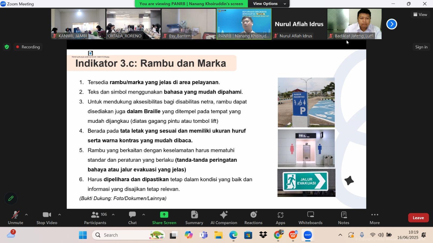The width and height of the screenshot is (433, 243).
Task: Open the annotation pencil tool
Action: (x=11, y=198)
